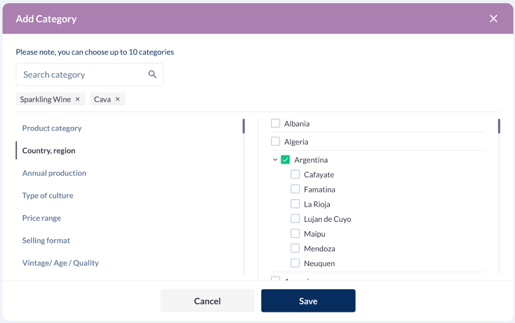This screenshot has width=515, height=323.
Task: Switch to Annual production section
Action: pyautogui.click(x=54, y=173)
